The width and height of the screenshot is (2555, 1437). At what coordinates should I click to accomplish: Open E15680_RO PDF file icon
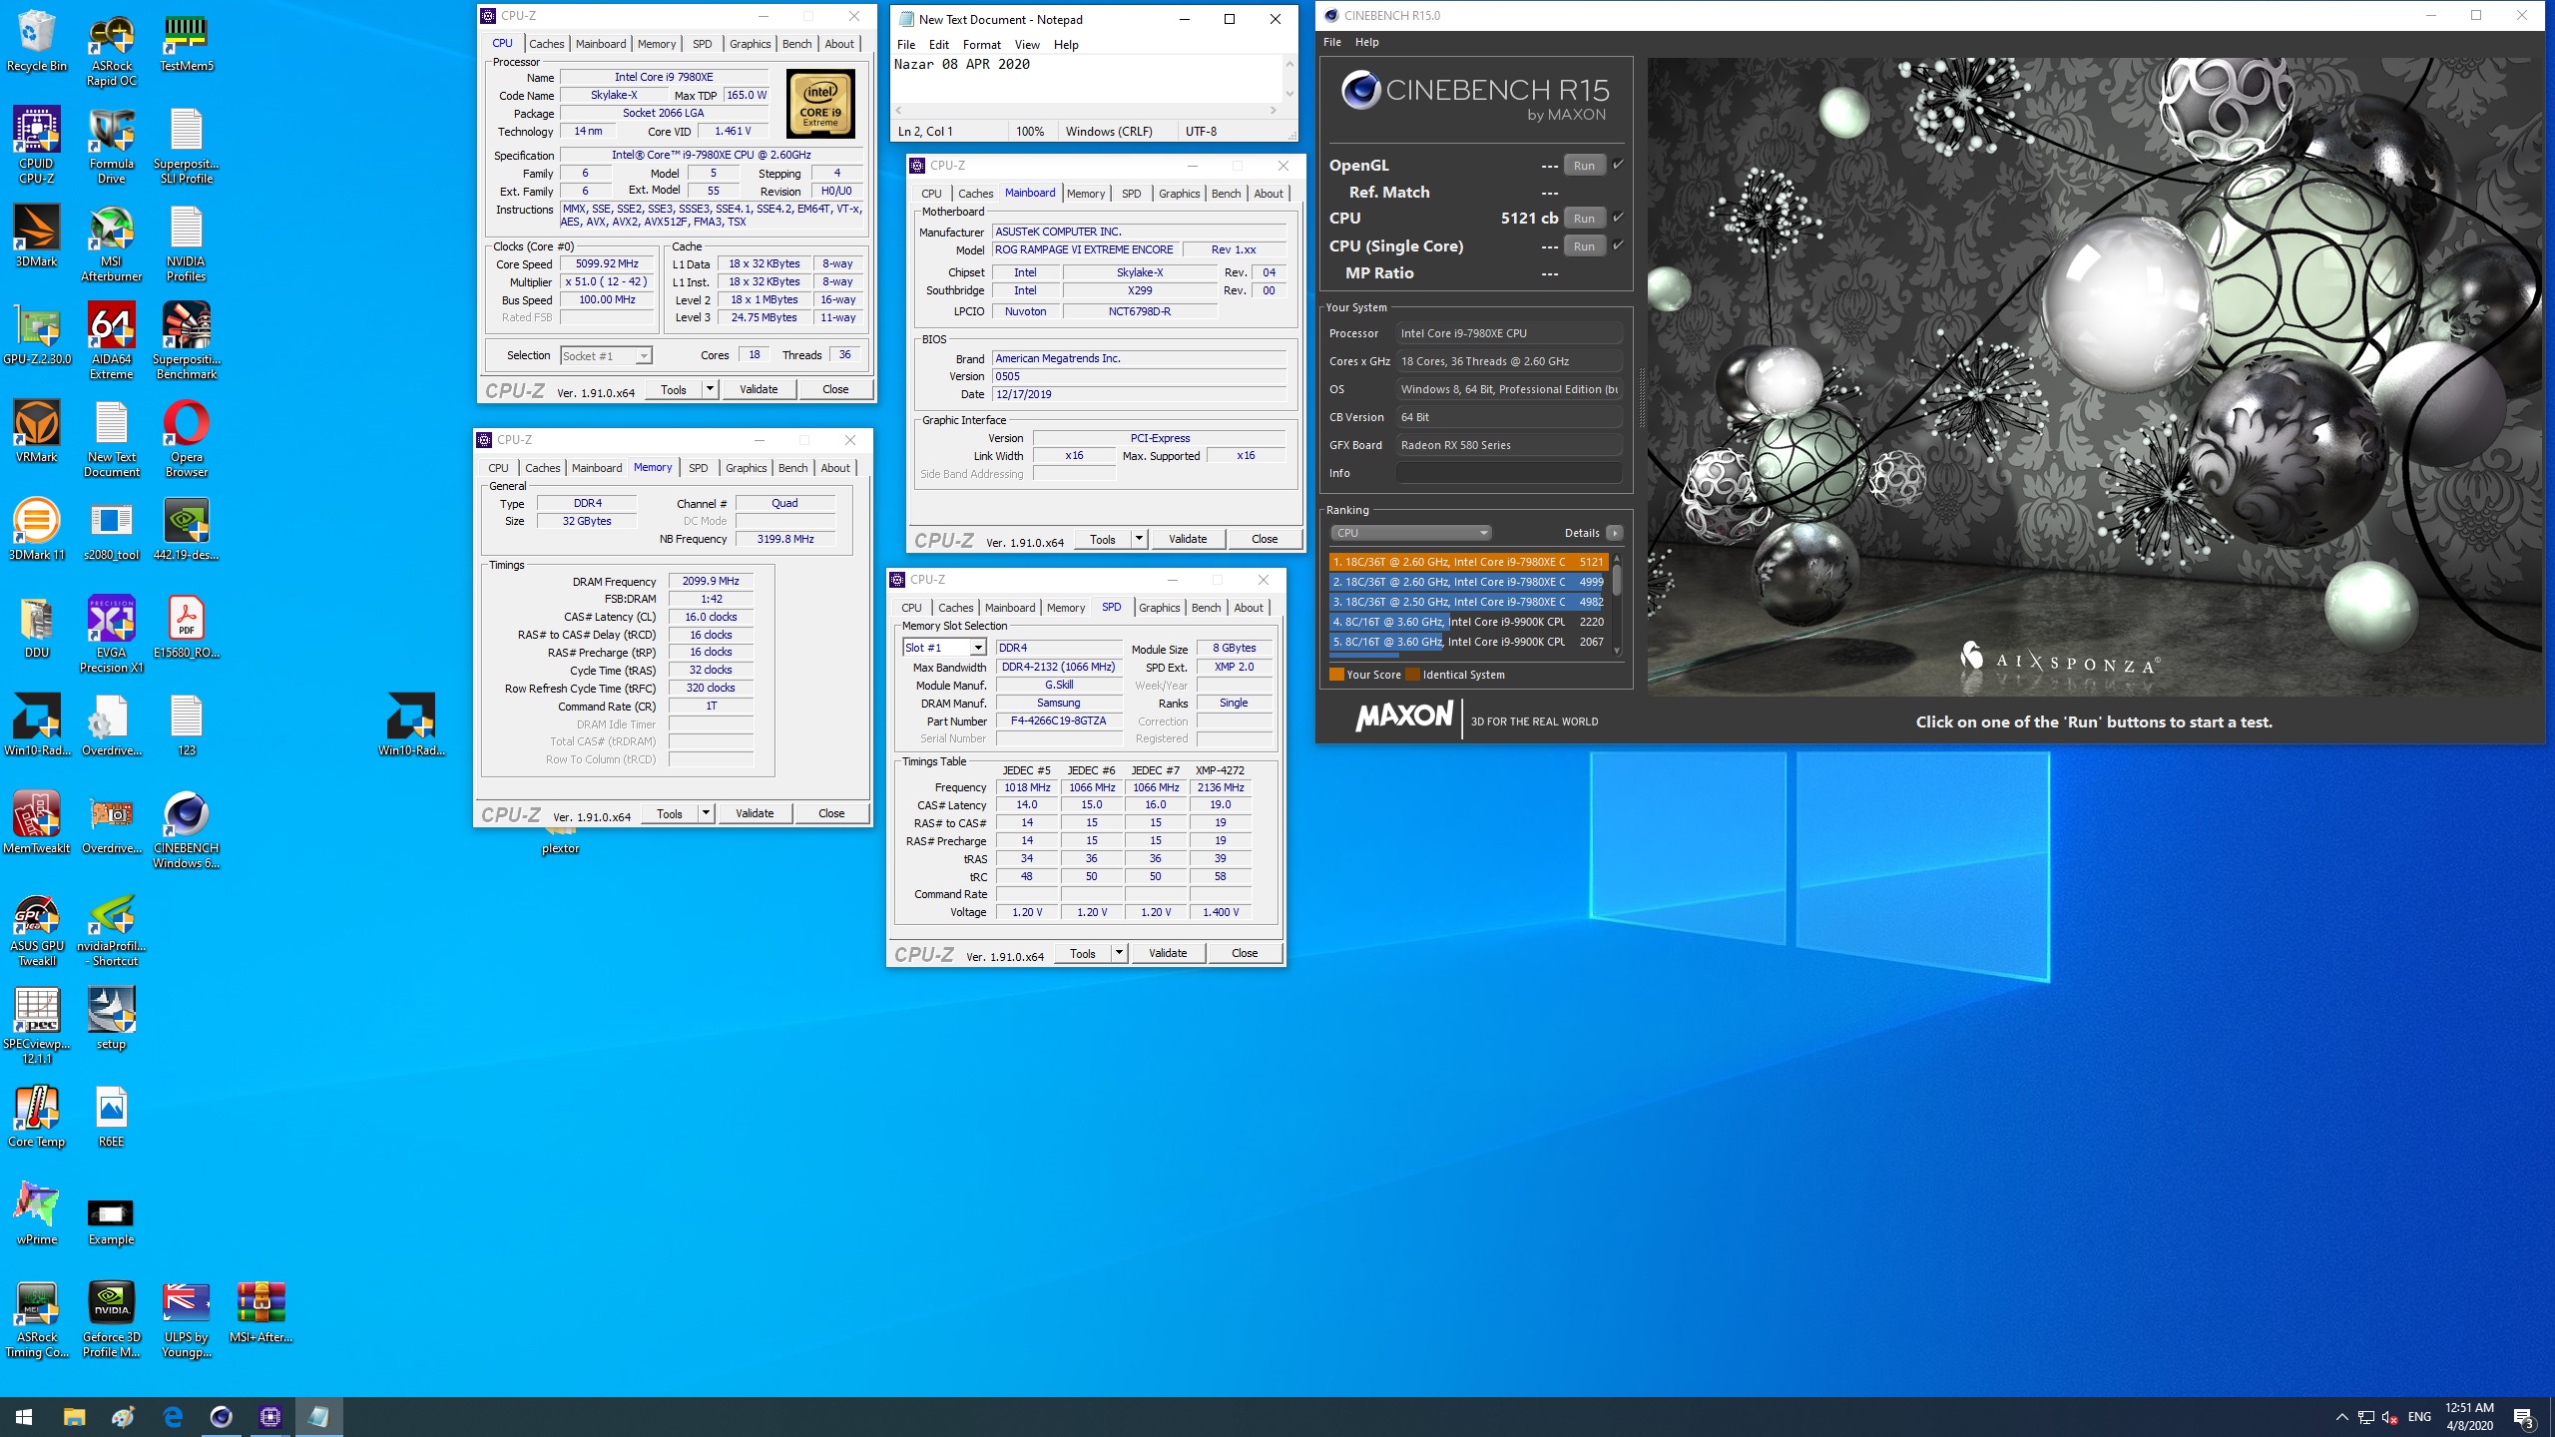pyautogui.click(x=186, y=627)
